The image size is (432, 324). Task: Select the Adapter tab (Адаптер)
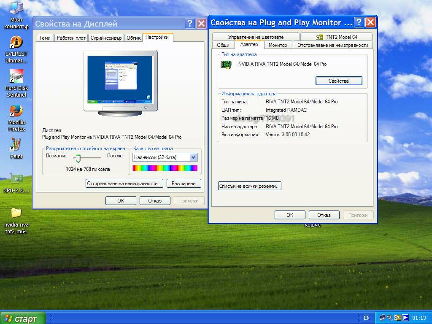pyautogui.click(x=249, y=44)
